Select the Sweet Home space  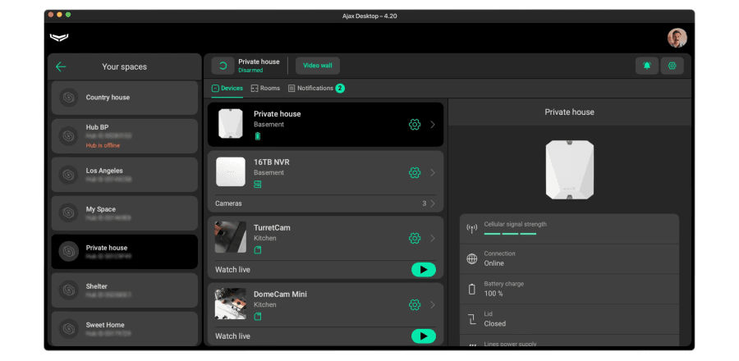125,328
